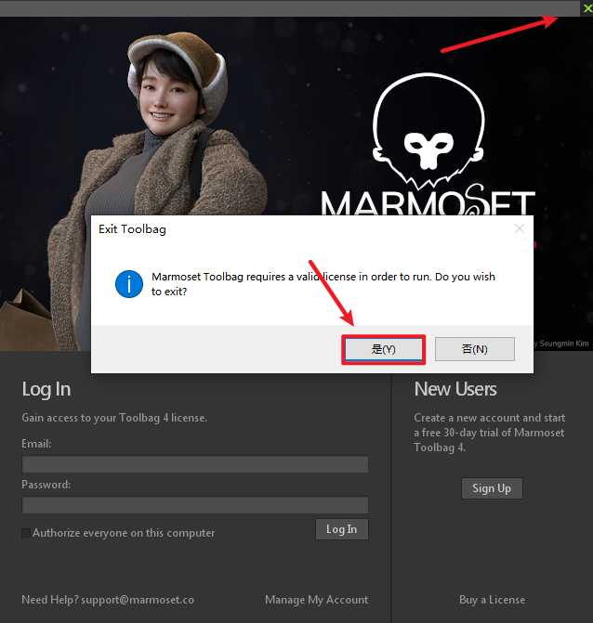Image resolution: width=593 pixels, height=623 pixels.
Task: Focus the Email input field
Action: (x=195, y=464)
